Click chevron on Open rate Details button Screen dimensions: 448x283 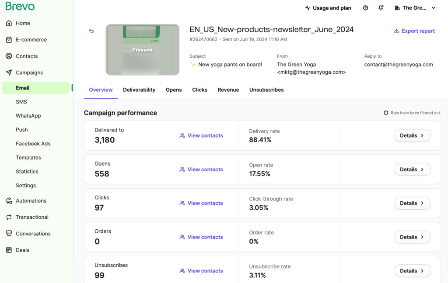(422, 169)
